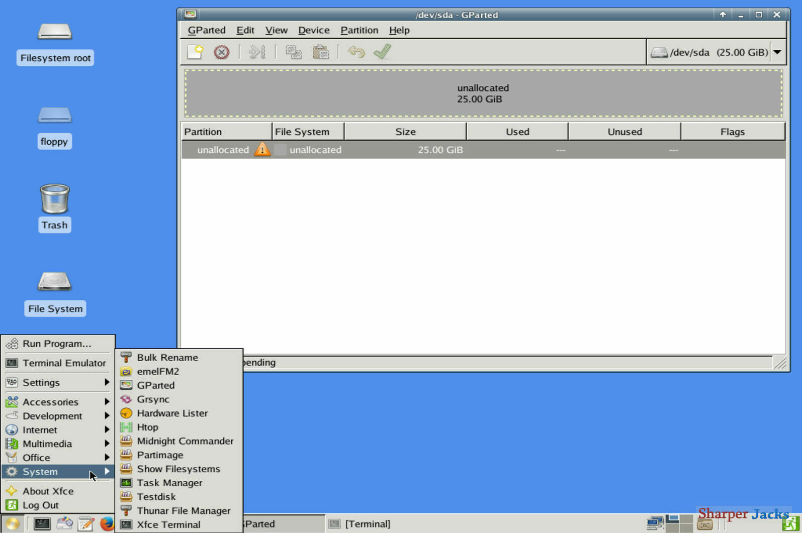Click the highlighted System menu entry
Viewport: 802px width, 533px height.
pyautogui.click(x=58, y=472)
